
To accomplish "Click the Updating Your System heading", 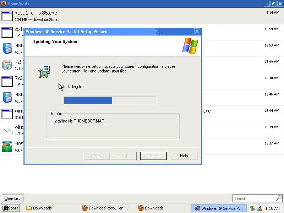I will (55, 42).
